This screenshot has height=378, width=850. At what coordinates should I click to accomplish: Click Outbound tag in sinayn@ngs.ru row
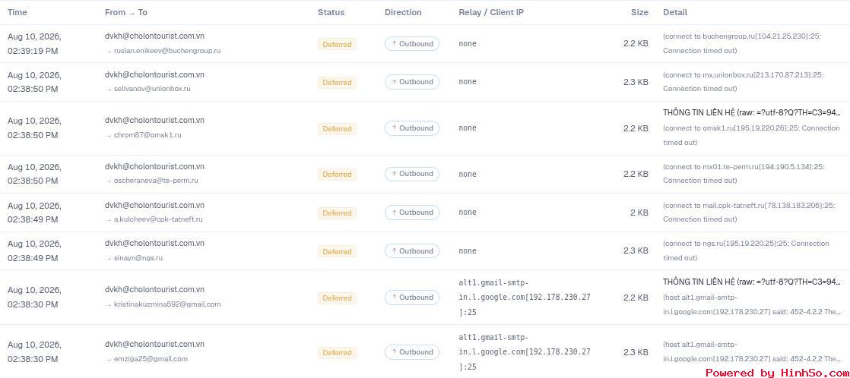click(x=412, y=250)
